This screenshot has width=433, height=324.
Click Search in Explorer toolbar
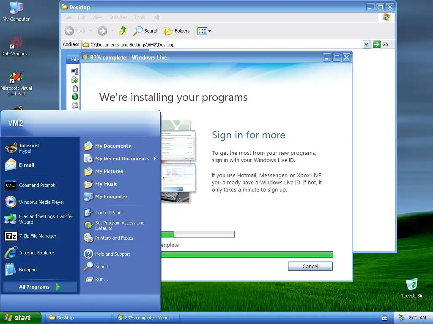tap(145, 30)
